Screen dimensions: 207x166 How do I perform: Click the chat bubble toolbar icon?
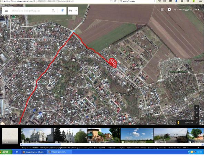[x=188, y=1]
